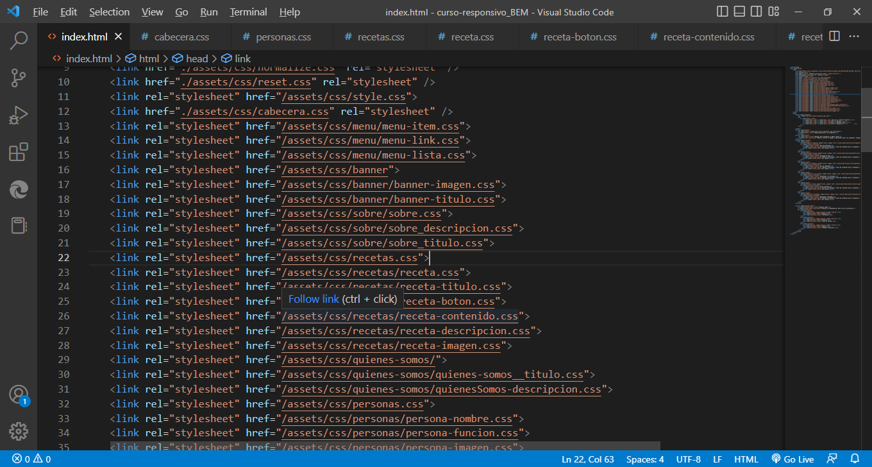
Task: Open the Go menu
Action: pyautogui.click(x=181, y=12)
